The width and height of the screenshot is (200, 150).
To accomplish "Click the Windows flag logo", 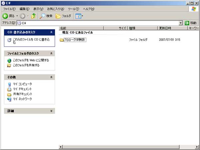I will coord(193,9).
